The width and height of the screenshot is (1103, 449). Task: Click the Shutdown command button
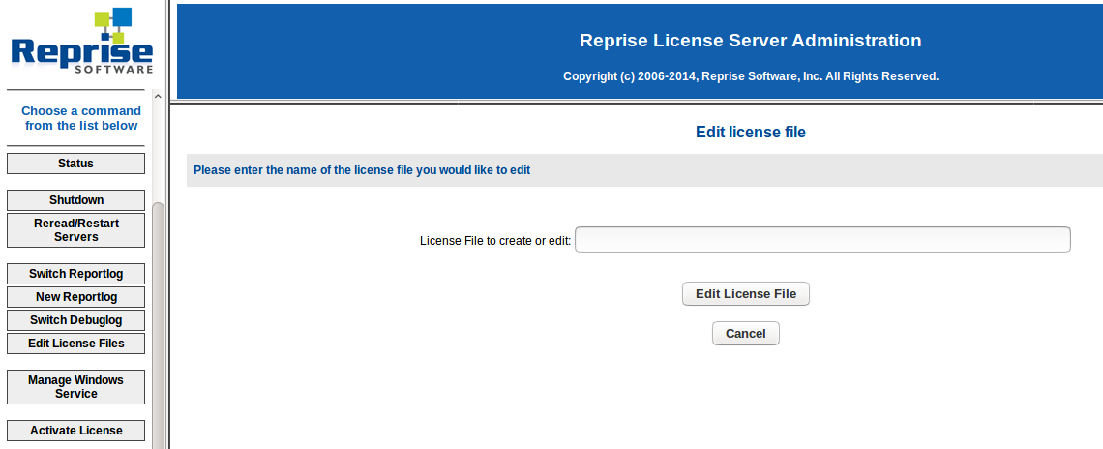click(76, 200)
